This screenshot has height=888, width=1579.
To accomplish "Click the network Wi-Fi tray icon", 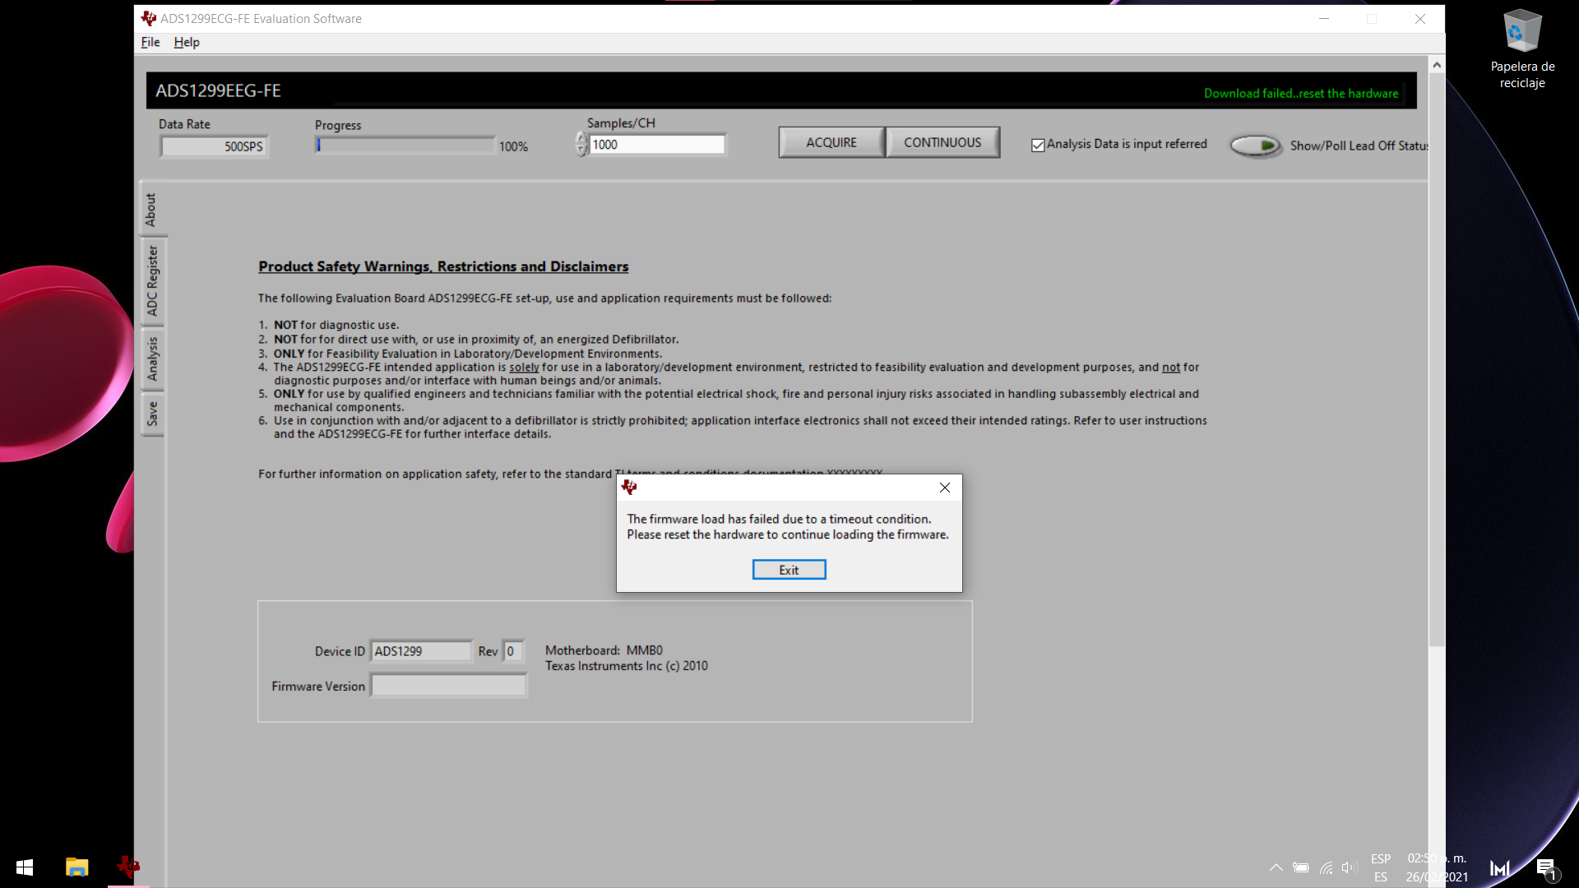I will [1326, 867].
